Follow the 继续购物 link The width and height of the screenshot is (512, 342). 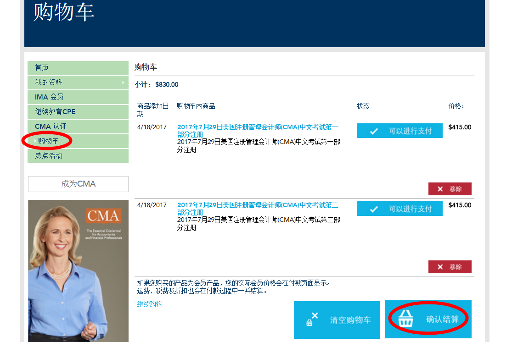150,304
